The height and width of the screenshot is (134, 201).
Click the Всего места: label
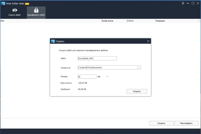(66, 83)
